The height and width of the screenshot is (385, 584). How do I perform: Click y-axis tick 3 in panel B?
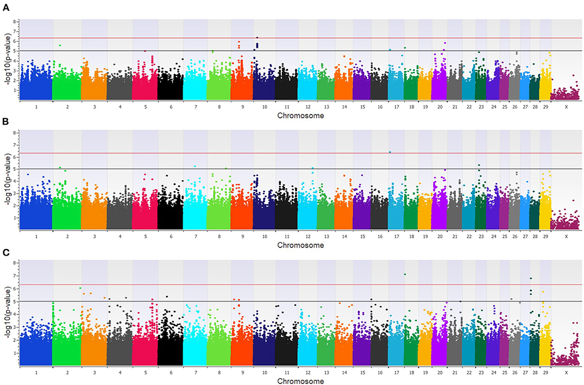pos(15,194)
